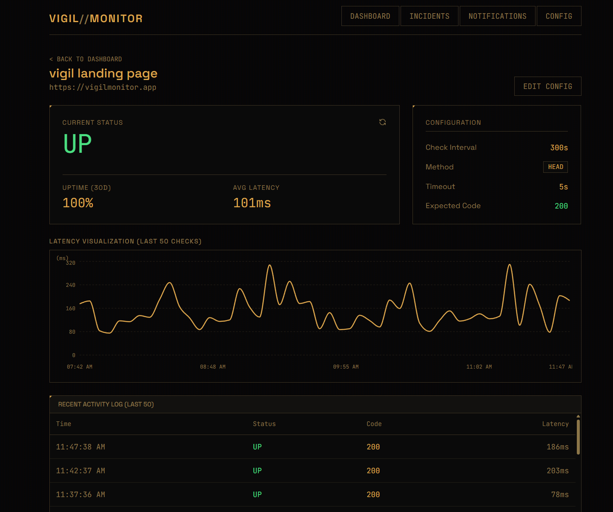Click the VIGIL//MONITOR logo
This screenshot has width=613, height=512.
[x=96, y=19]
